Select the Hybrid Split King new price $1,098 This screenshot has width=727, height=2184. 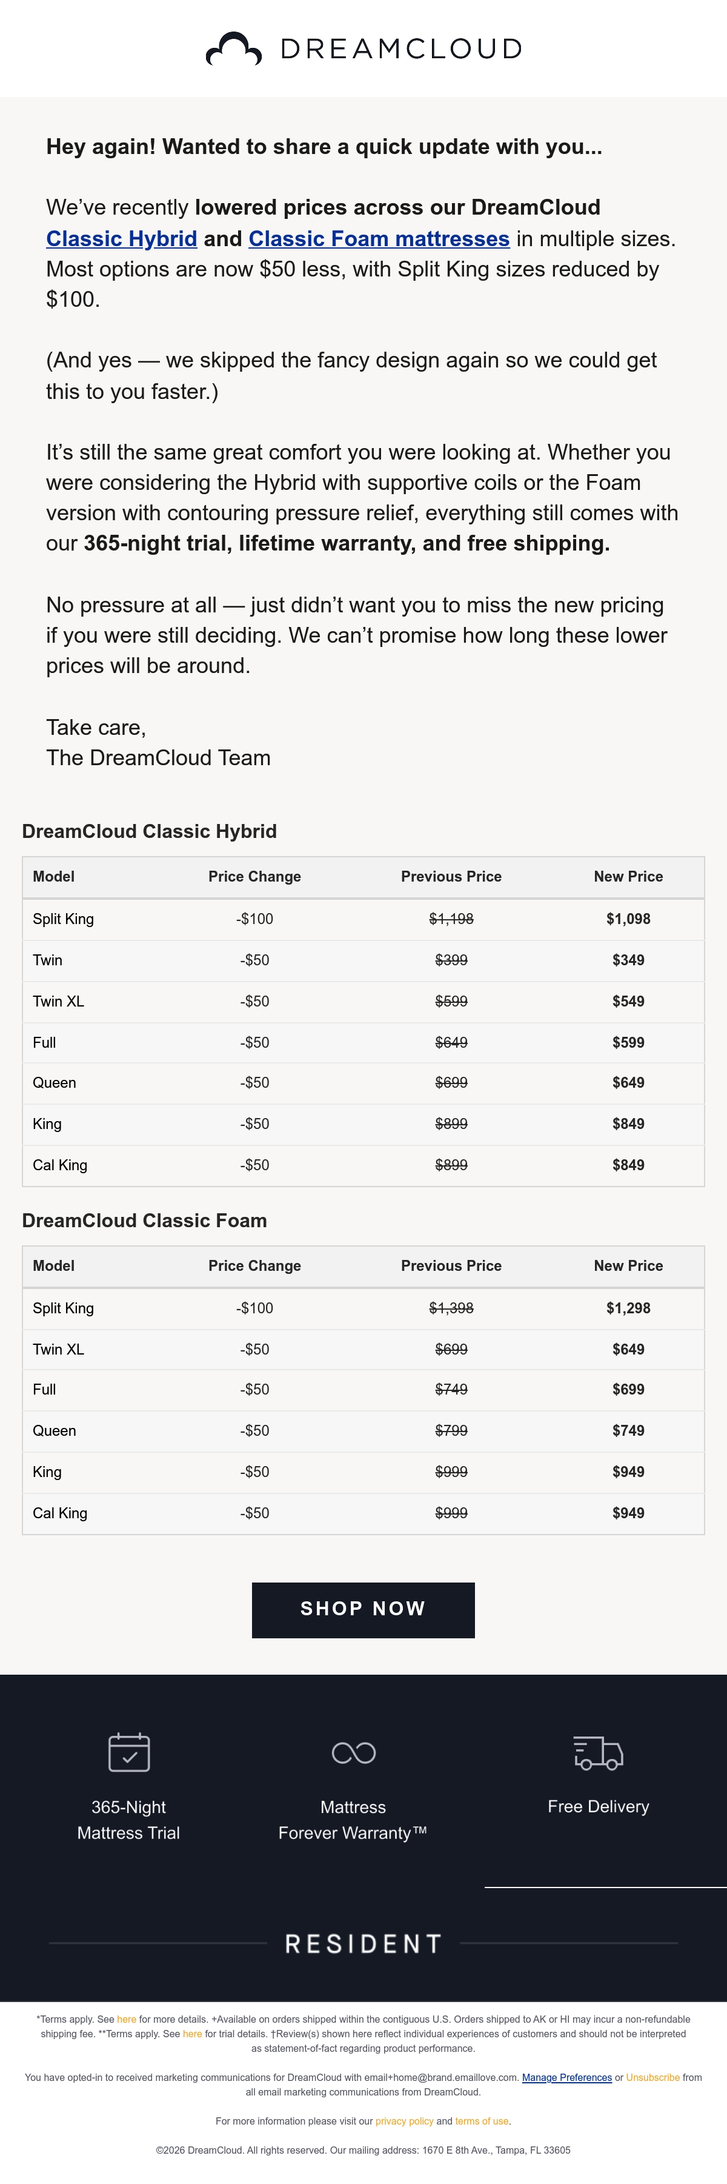coord(628,918)
